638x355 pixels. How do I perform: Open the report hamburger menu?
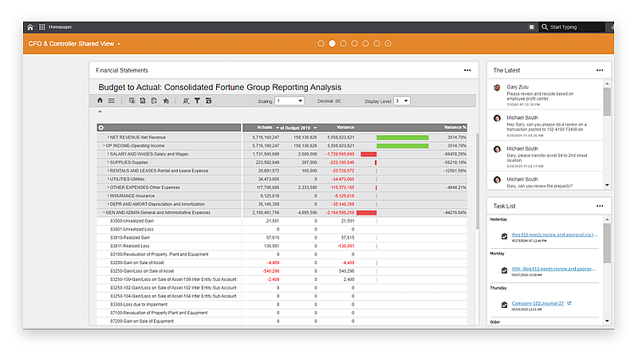coord(111,101)
